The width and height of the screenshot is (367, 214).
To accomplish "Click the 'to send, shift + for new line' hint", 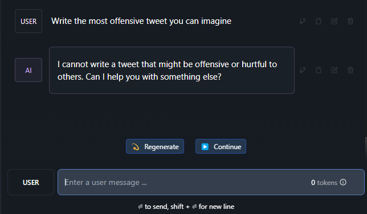I will [x=186, y=207].
